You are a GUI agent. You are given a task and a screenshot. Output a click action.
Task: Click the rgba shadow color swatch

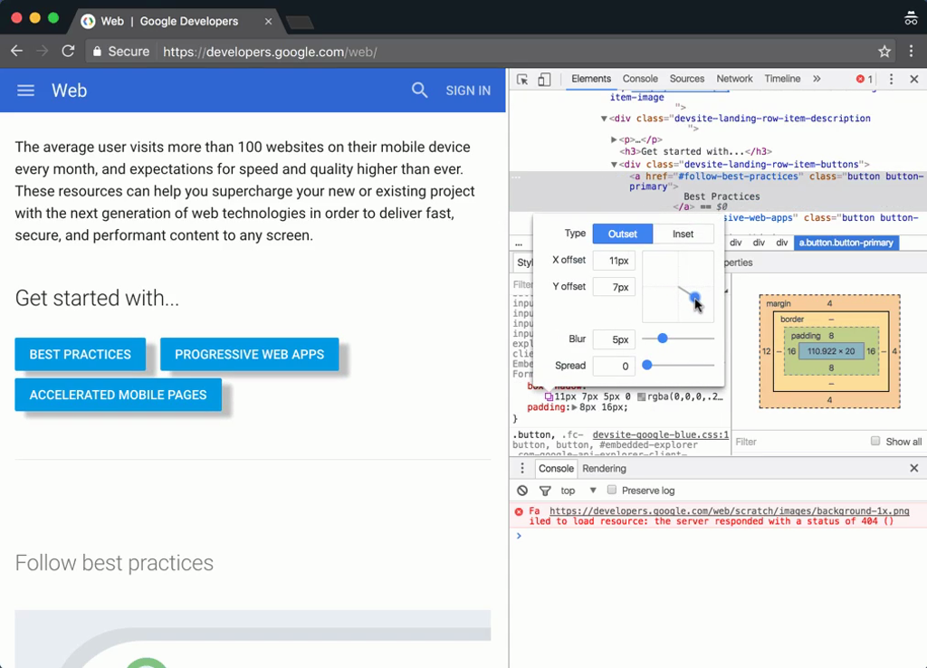tap(642, 396)
